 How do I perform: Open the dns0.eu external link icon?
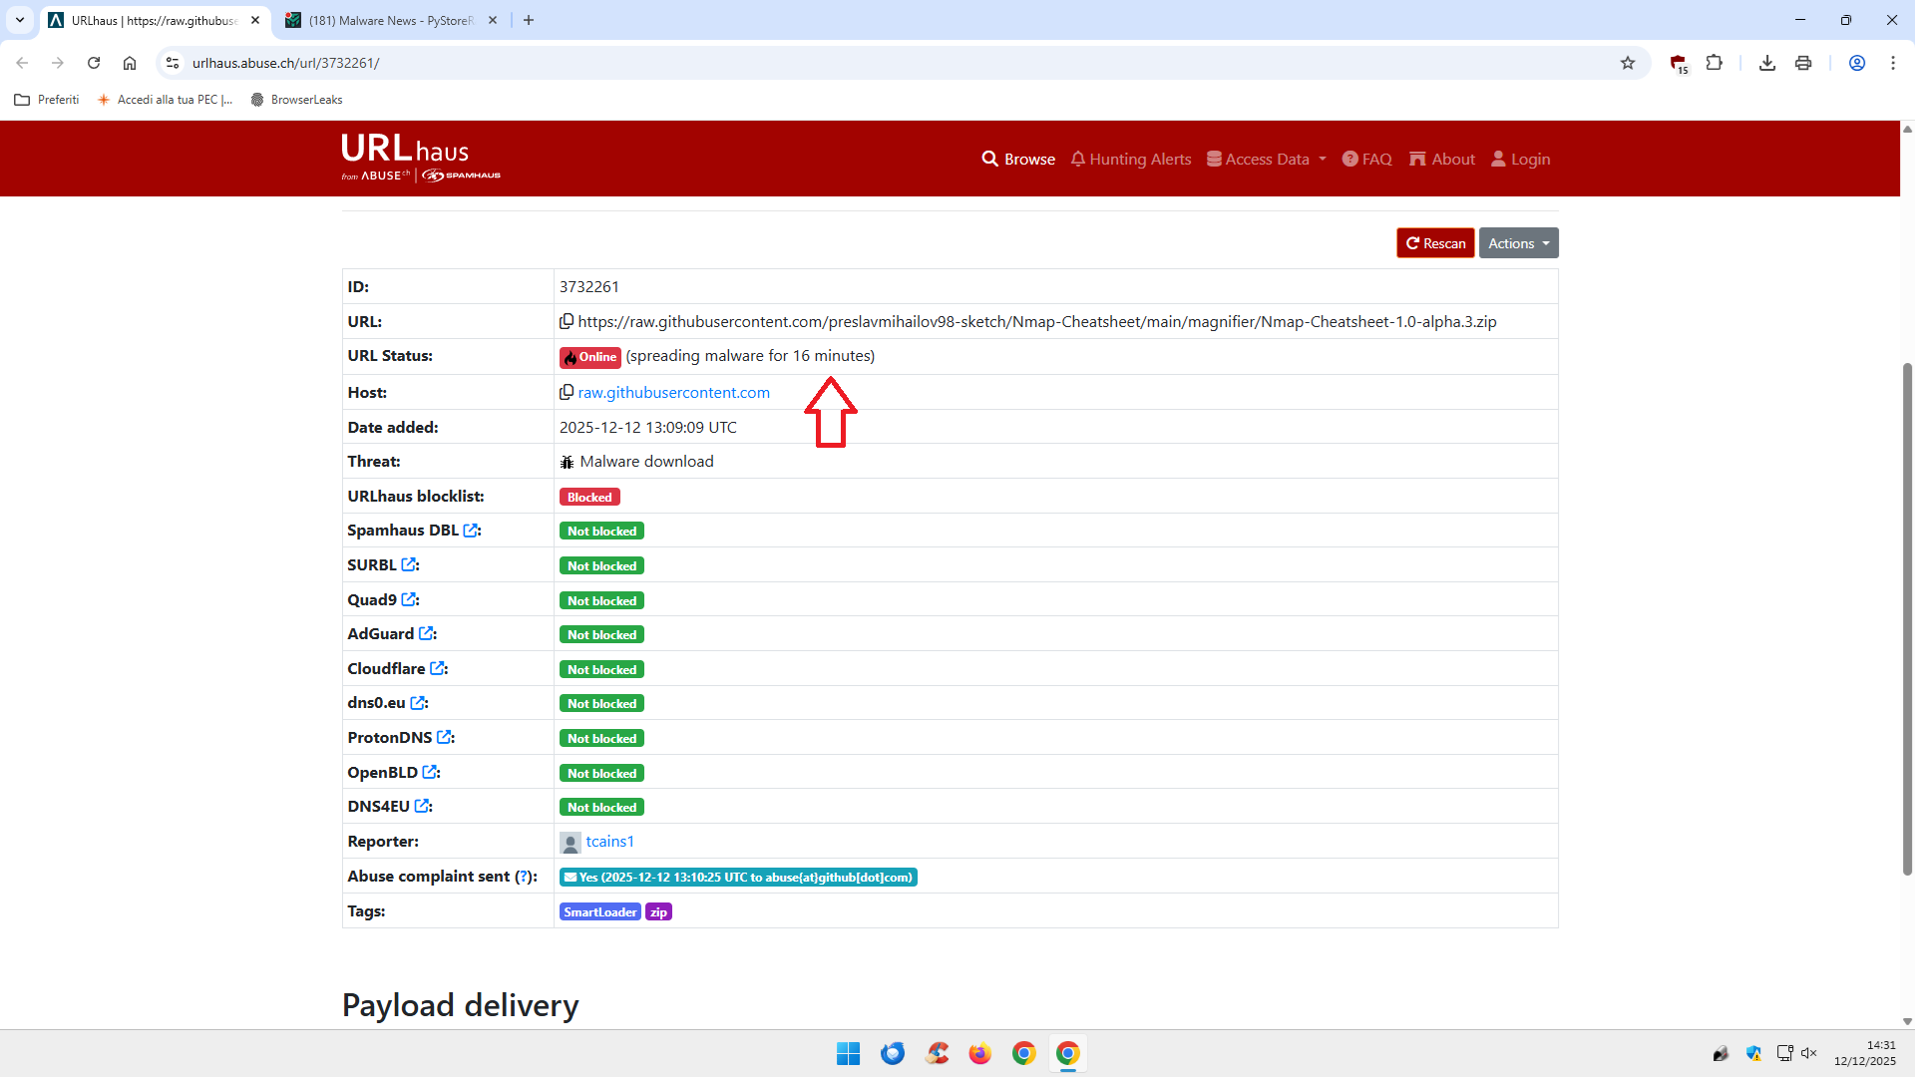point(418,703)
